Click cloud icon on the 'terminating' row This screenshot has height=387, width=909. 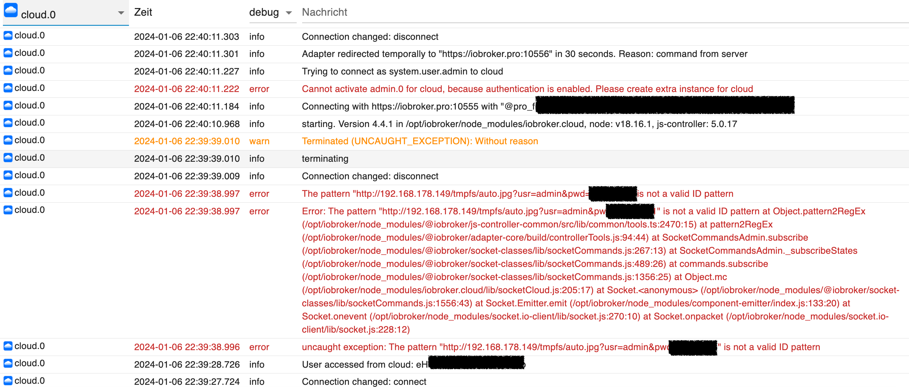[8, 158]
